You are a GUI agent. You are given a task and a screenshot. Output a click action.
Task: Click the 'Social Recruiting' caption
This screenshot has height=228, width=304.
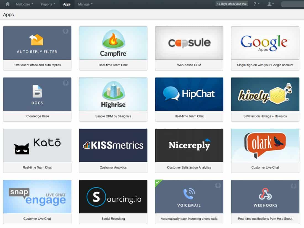[113, 219]
